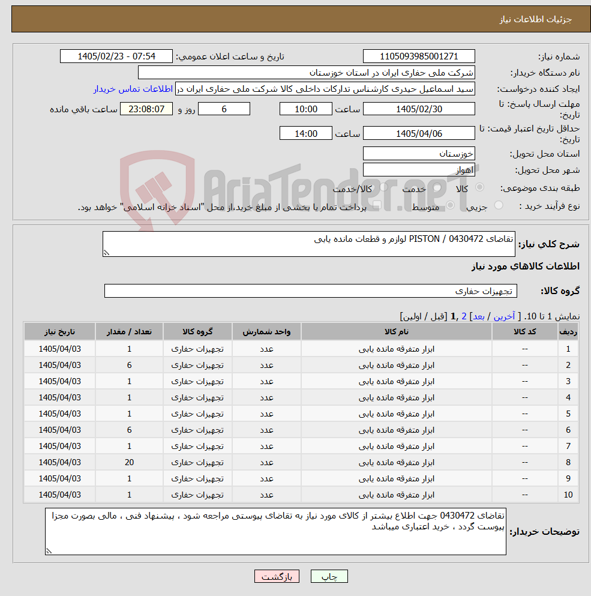Click the تعداد / مقدار column header
The width and height of the screenshot is (591, 596).
coord(129,331)
